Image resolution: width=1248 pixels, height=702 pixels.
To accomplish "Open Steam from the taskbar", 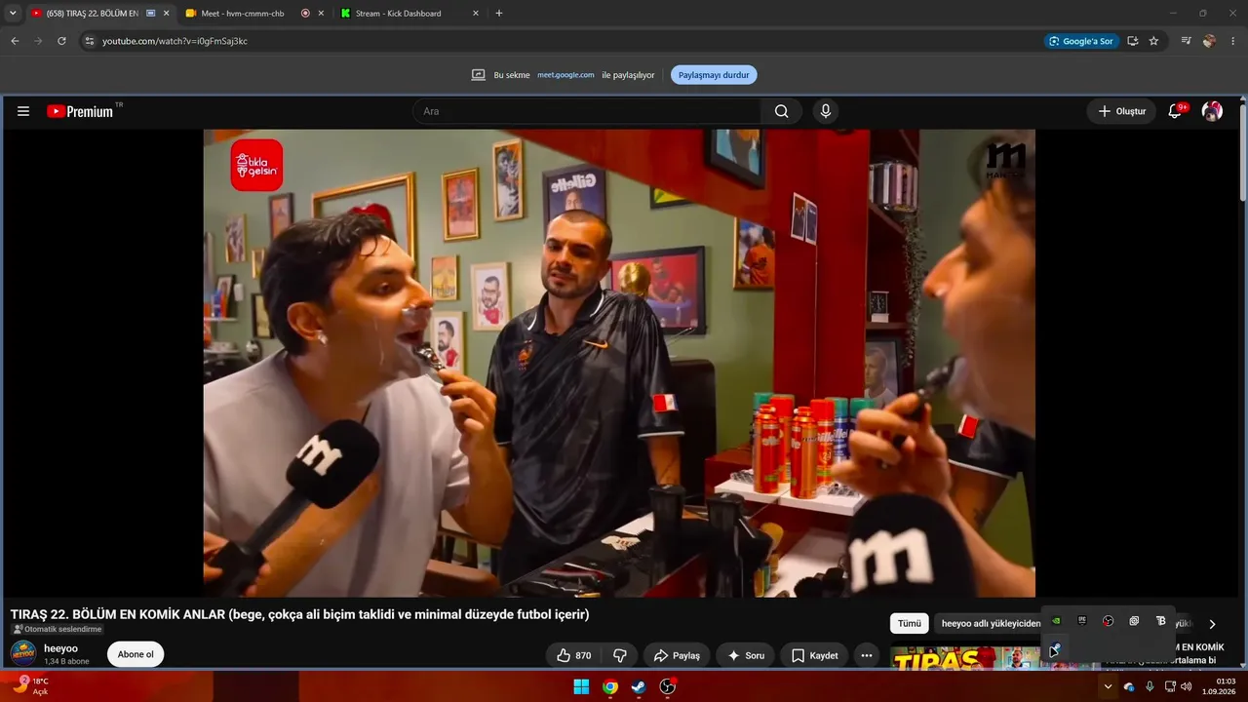I will tap(639, 686).
